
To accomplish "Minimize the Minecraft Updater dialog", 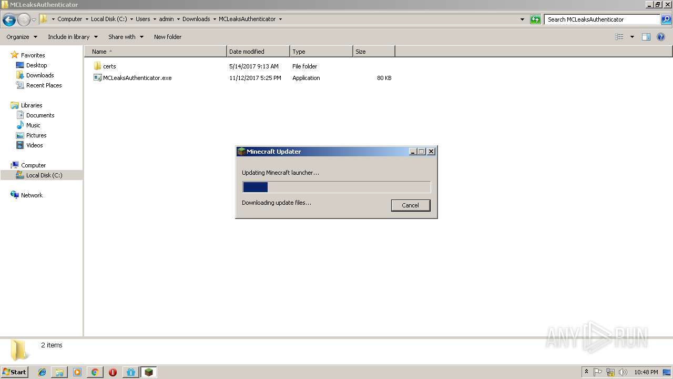I will coord(413,152).
